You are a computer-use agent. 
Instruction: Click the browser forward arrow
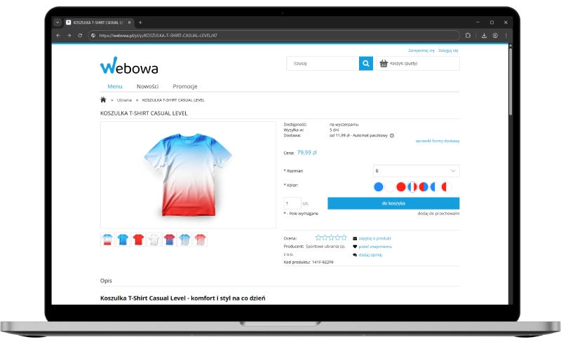[69, 36]
